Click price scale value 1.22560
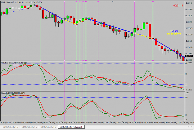 pyautogui.click(x=189, y=9)
